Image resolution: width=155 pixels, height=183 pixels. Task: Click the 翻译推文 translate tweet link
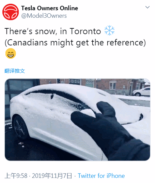point(15,71)
